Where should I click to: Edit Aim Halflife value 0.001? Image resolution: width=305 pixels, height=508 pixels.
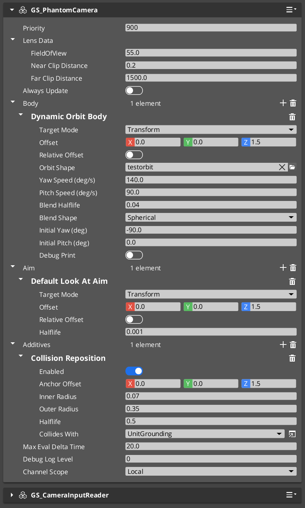point(211,332)
